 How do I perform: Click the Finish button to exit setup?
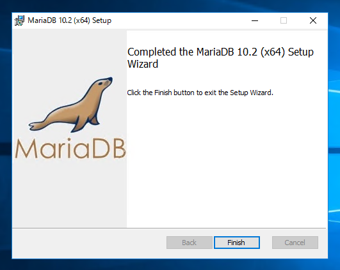pyautogui.click(x=236, y=243)
